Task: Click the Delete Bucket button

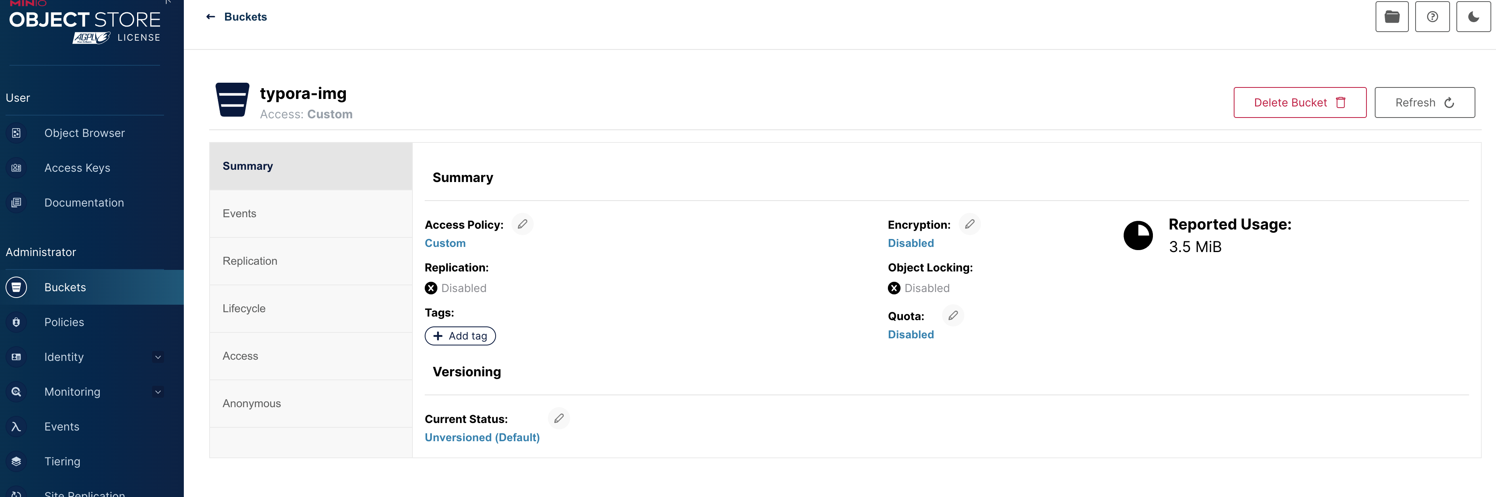Action: point(1299,102)
